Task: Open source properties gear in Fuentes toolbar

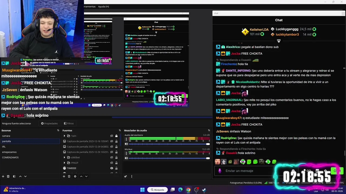Action: pyautogui.click(x=75, y=176)
